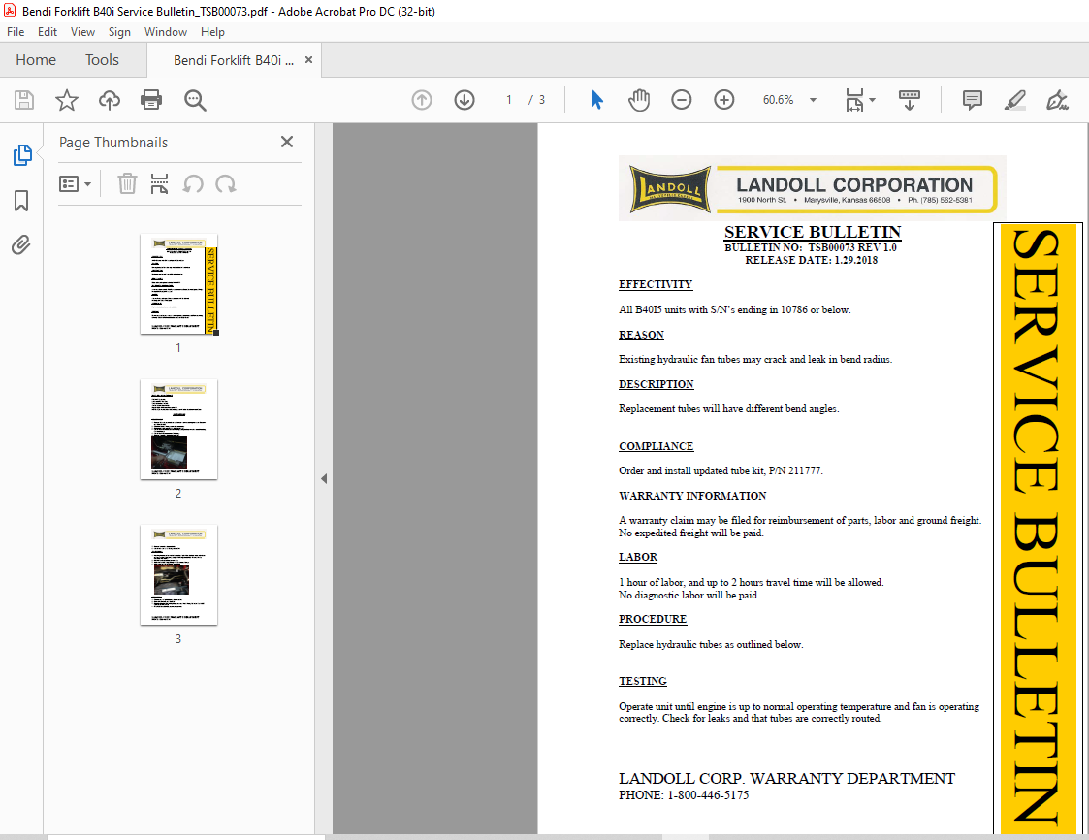Click the Page Thumbnails panel title
This screenshot has width=1089, height=840.
(113, 143)
